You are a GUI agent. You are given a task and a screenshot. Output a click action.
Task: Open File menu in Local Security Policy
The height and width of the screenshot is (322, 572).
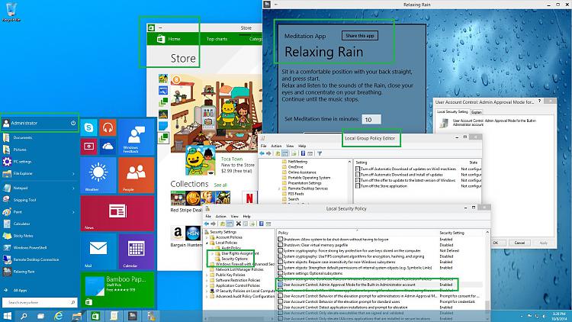tap(208, 217)
